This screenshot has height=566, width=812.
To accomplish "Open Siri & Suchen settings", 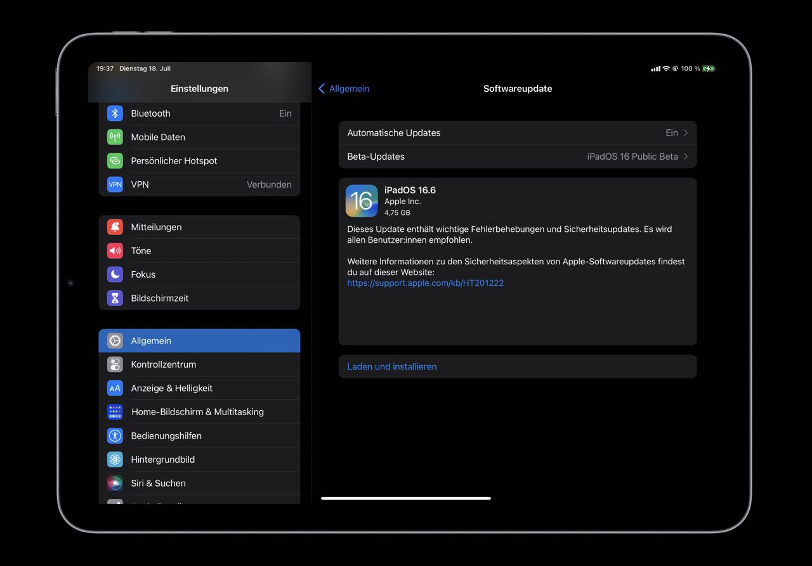I will 199,483.
